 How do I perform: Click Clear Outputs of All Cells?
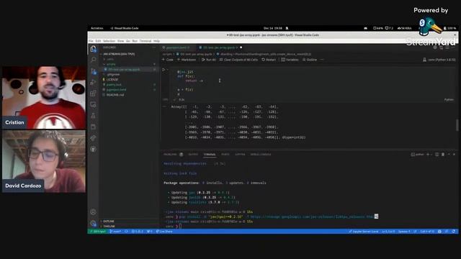click(238, 60)
